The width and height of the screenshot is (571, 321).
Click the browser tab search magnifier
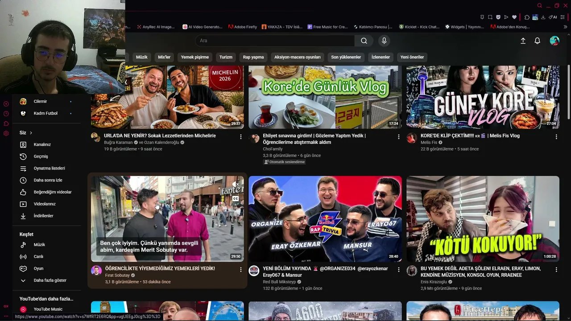click(x=540, y=6)
